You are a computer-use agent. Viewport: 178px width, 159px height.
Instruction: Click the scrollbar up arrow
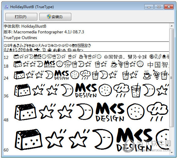click(172, 26)
